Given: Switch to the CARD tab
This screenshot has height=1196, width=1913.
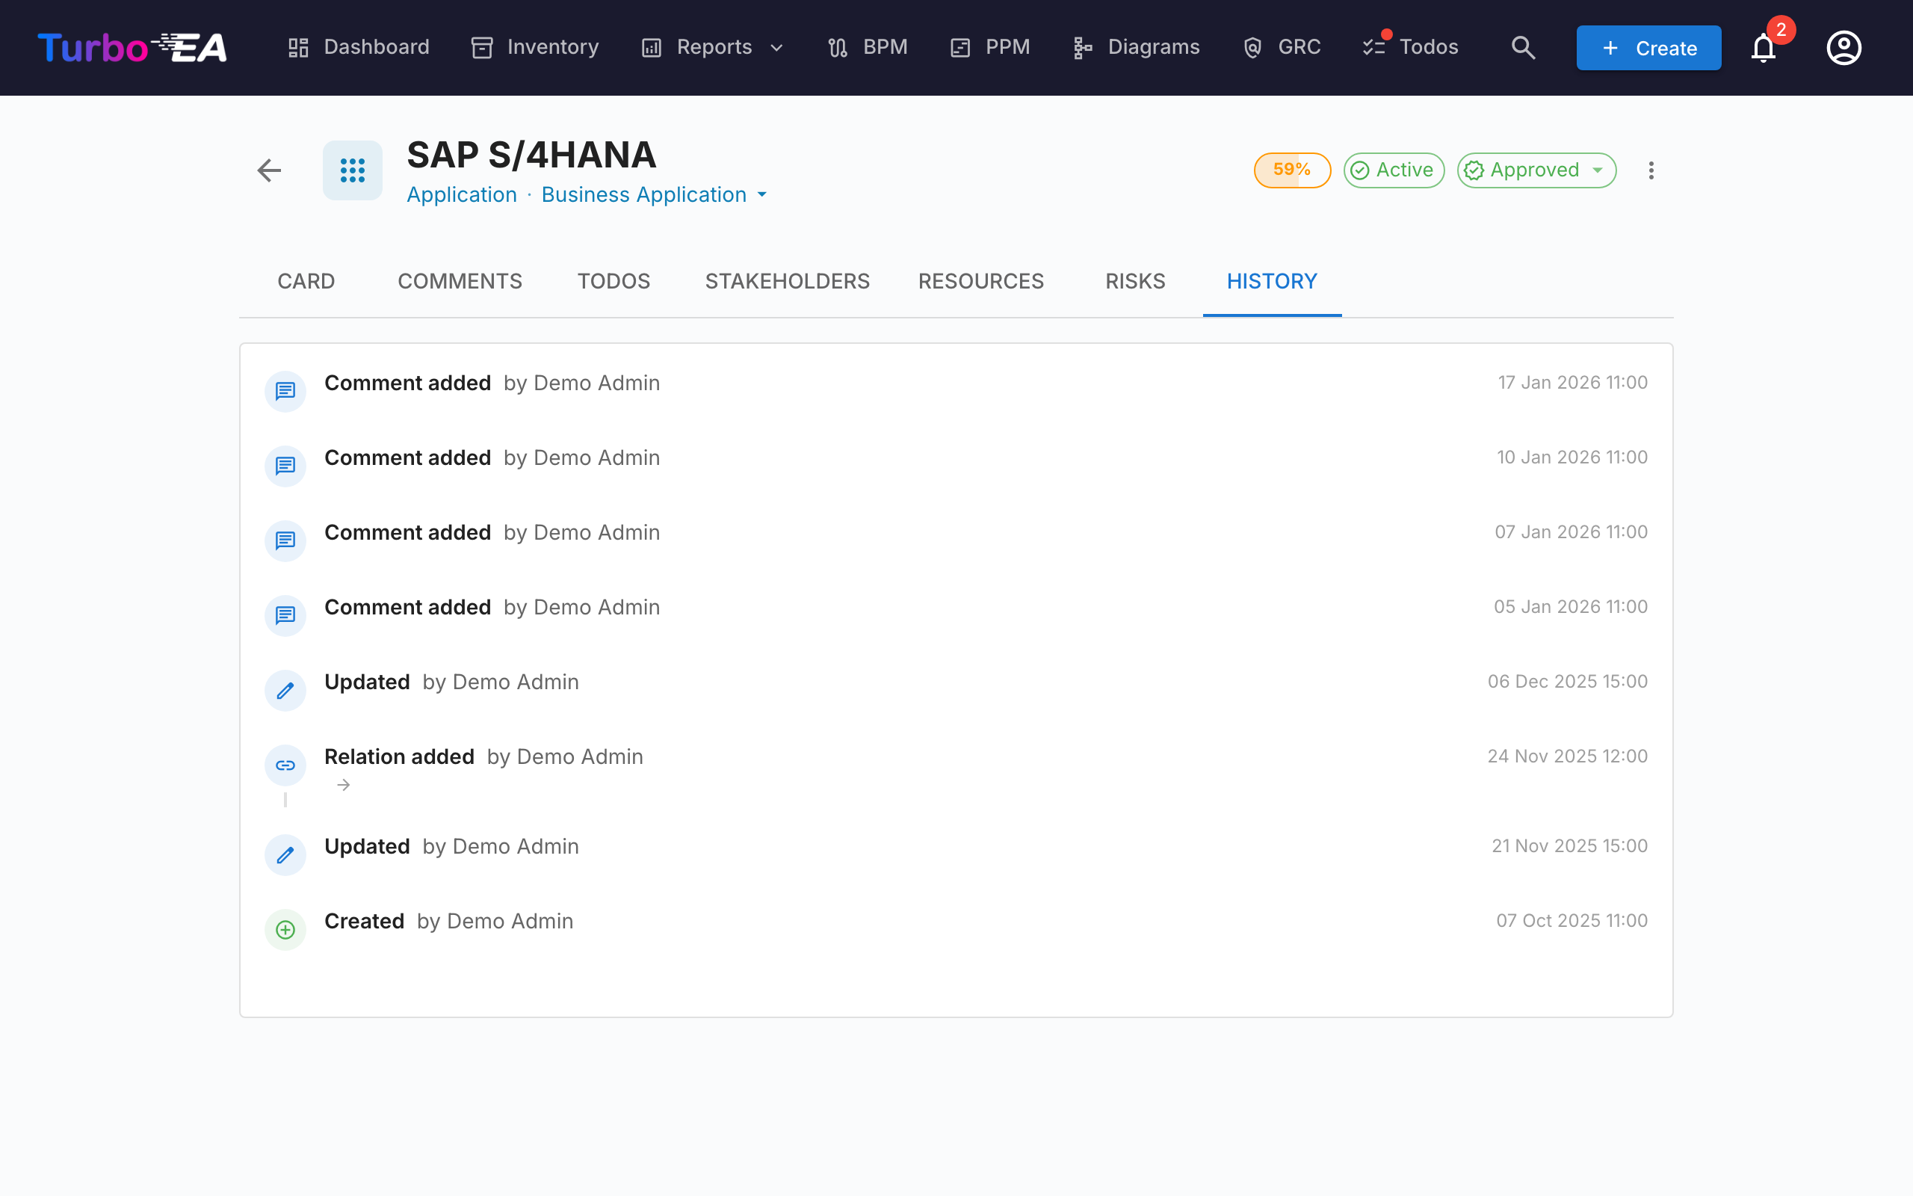Looking at the screenshot, I should [x=306, y=282].
